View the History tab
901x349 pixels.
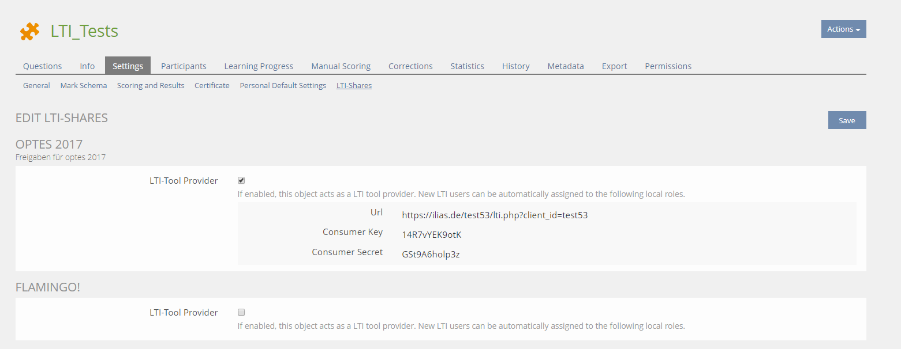click(515, 66)
